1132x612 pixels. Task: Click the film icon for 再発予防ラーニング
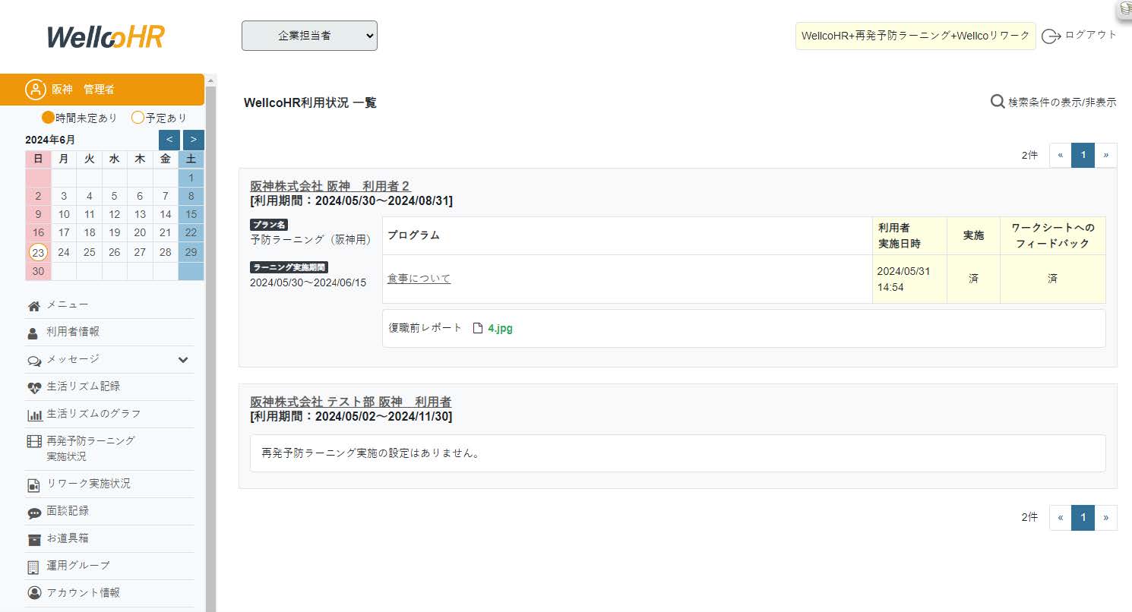click(x=33, y=441)
